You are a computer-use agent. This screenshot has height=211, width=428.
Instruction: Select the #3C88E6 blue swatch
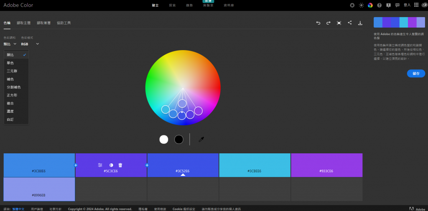[x=39, y=165]
